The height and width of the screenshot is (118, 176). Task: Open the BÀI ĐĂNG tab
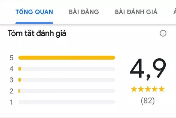pos(84,12)
